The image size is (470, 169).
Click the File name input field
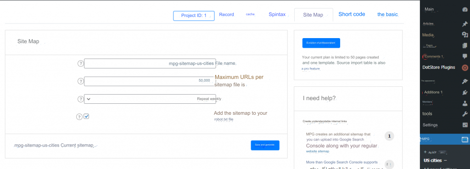click(x=150, y=63)
